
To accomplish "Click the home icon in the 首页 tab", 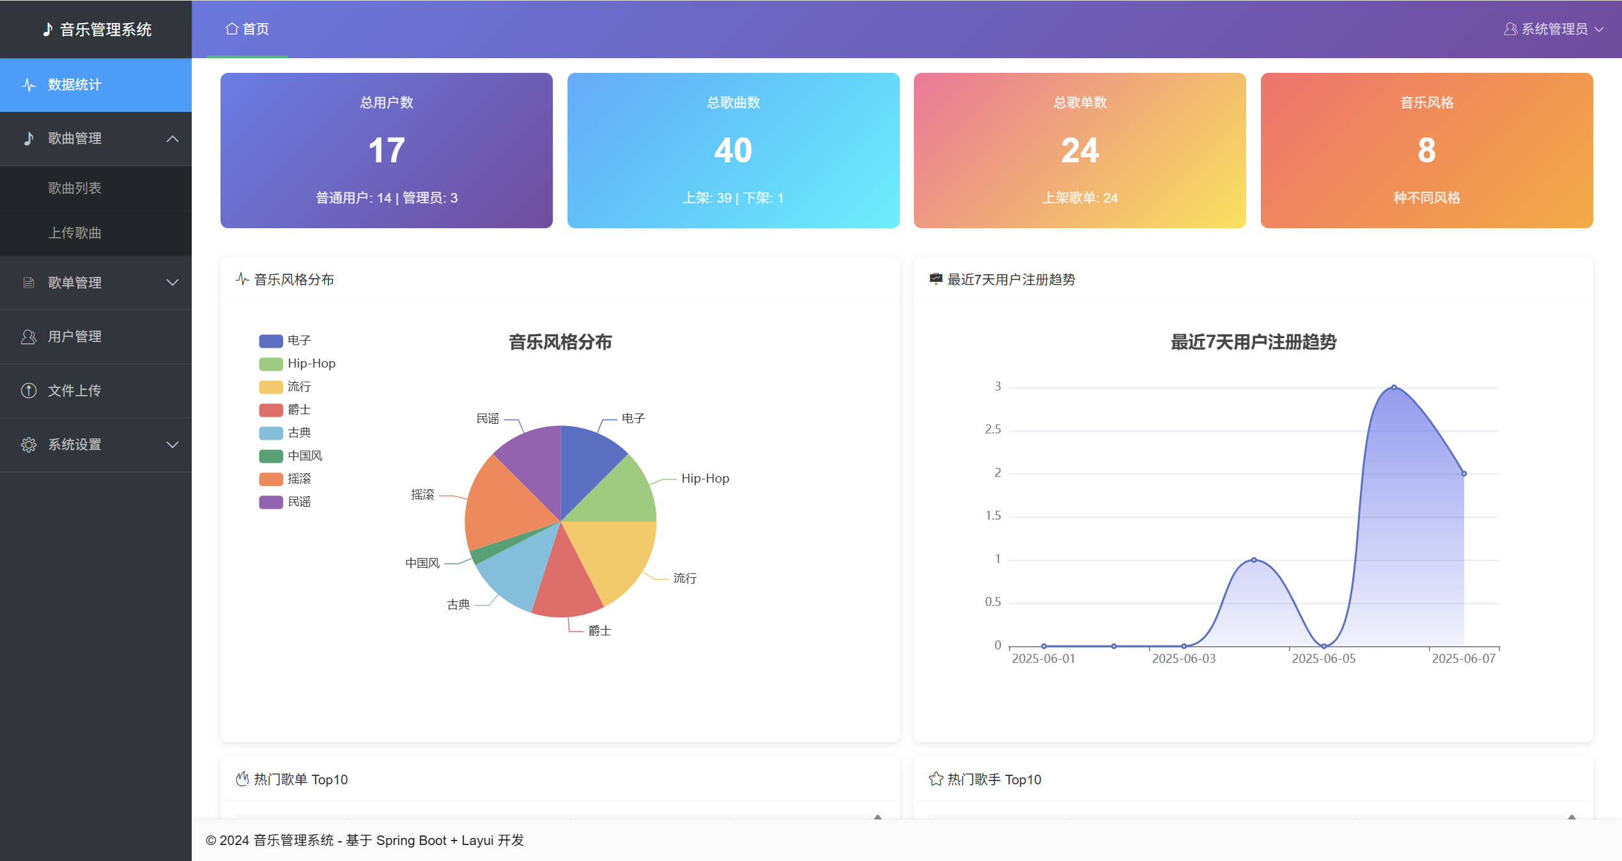I will click(x=232, y=29).
